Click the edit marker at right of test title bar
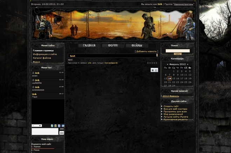 click(157, 55)
